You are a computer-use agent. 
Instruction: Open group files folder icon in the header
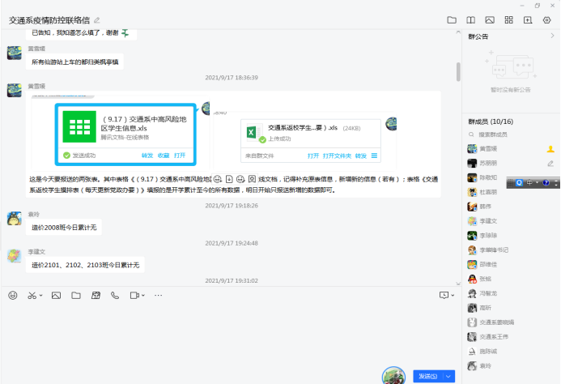[x=452, y=19]
